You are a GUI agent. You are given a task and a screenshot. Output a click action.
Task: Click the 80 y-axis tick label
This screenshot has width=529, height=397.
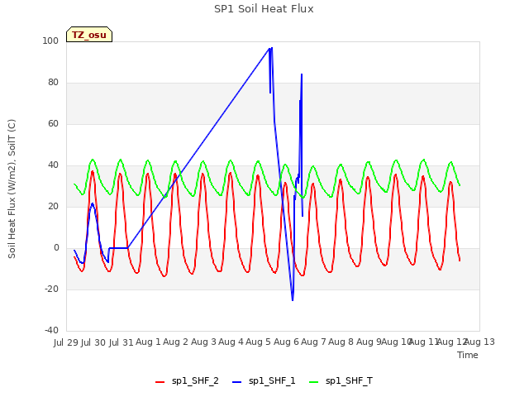[x=53, y=83]
